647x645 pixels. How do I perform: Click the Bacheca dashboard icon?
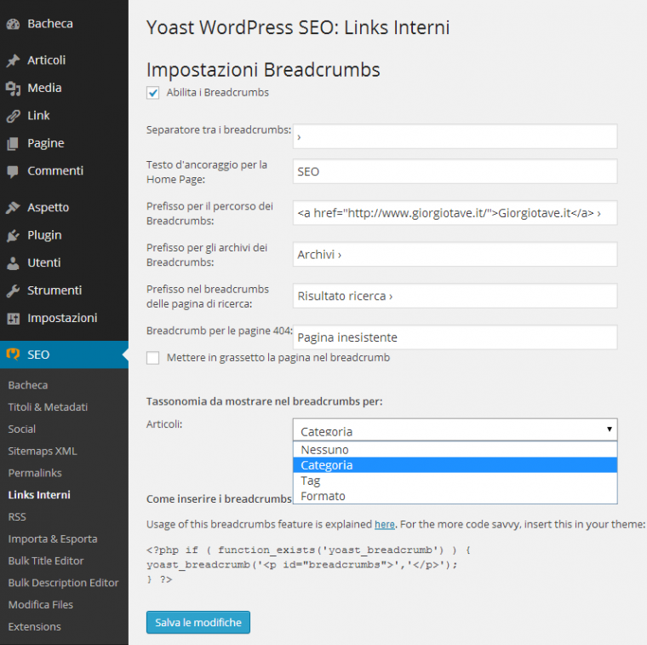coord(14,25)
